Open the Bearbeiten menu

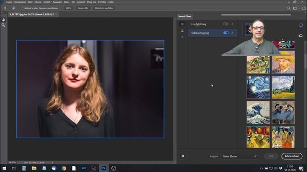click(x=20, y=2)
